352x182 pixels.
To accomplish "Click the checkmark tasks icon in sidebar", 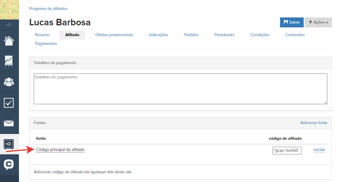I will [9, 103].
